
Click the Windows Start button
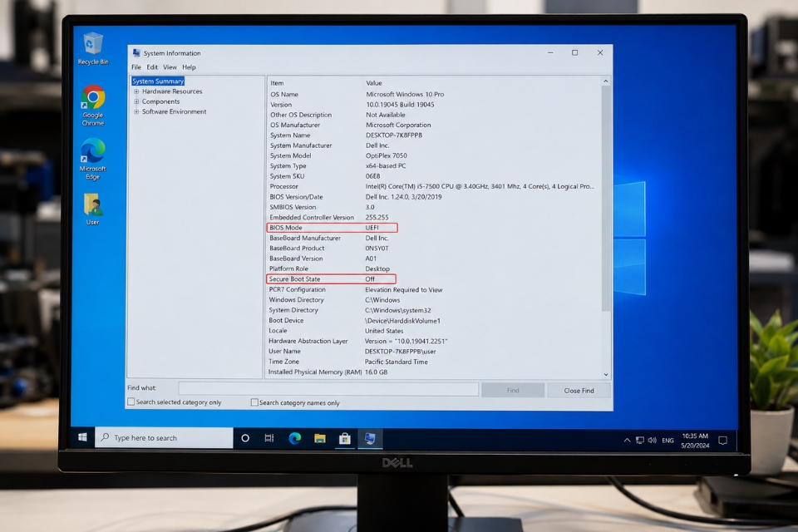coord(82,437)
